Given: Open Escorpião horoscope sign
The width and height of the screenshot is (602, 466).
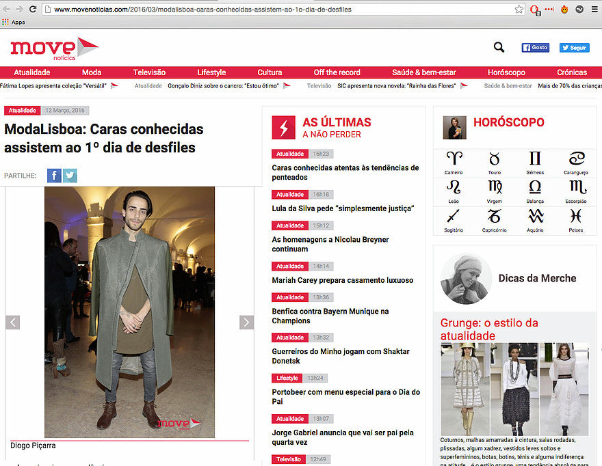Looking at the screenshot, I should click(576, 191).
